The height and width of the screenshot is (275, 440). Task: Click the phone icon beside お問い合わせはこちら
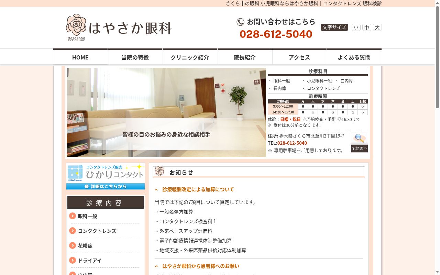(240, 22)
